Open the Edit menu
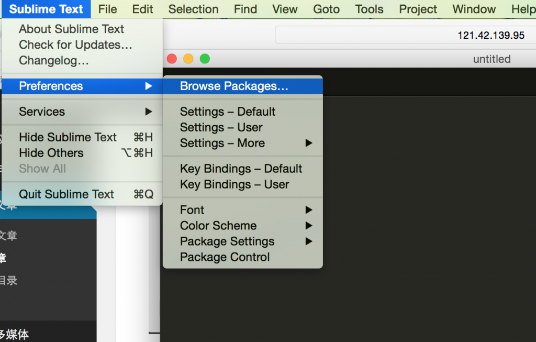Image resolution: width=536 pixels, height=342 pixels. (142, 9)
